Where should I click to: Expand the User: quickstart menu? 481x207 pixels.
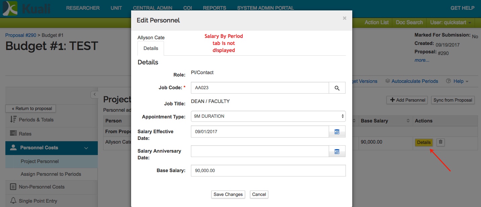[x=451, y=22]
